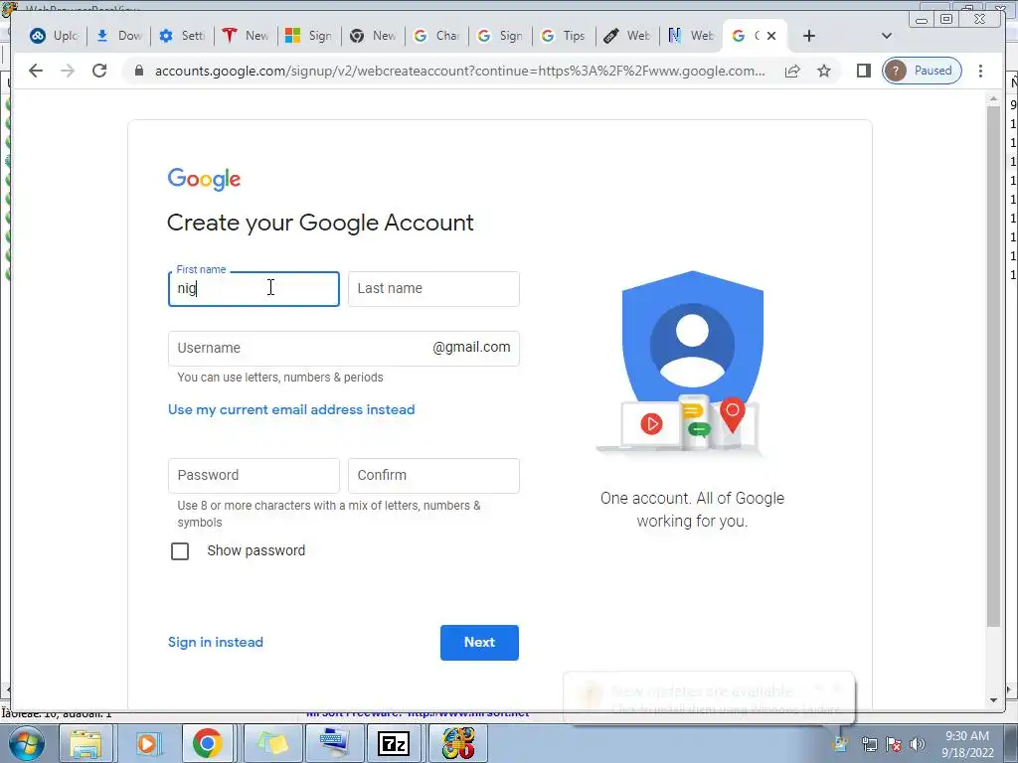Click the '@gmail.com' suffix text
The width and height of the screenshot is (1018, 763).
[x=471, y=347]
